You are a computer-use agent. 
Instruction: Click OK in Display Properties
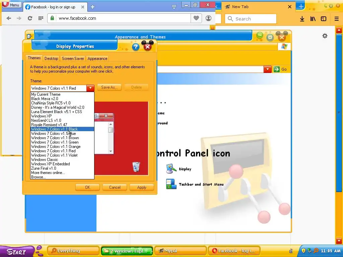click(87, 187)
